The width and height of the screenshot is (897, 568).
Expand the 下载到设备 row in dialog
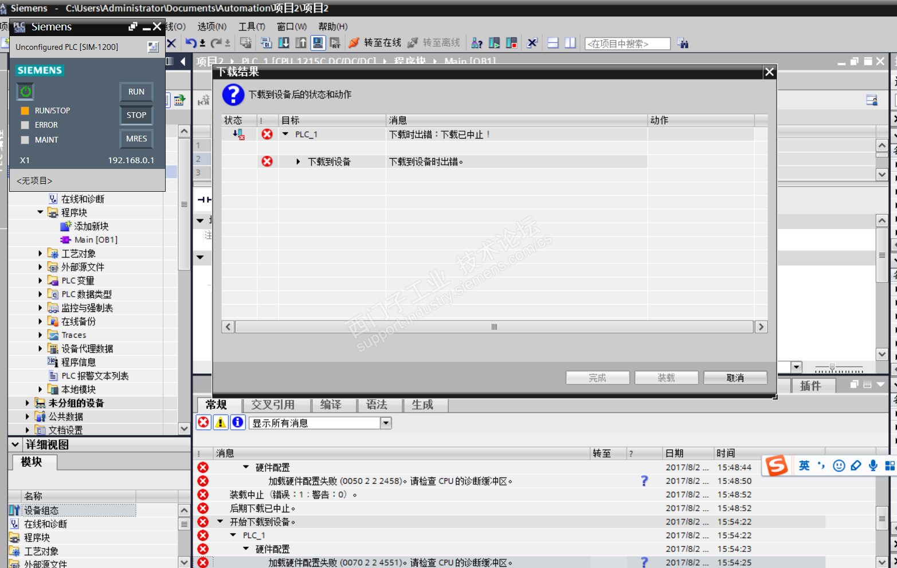(298, 161)
